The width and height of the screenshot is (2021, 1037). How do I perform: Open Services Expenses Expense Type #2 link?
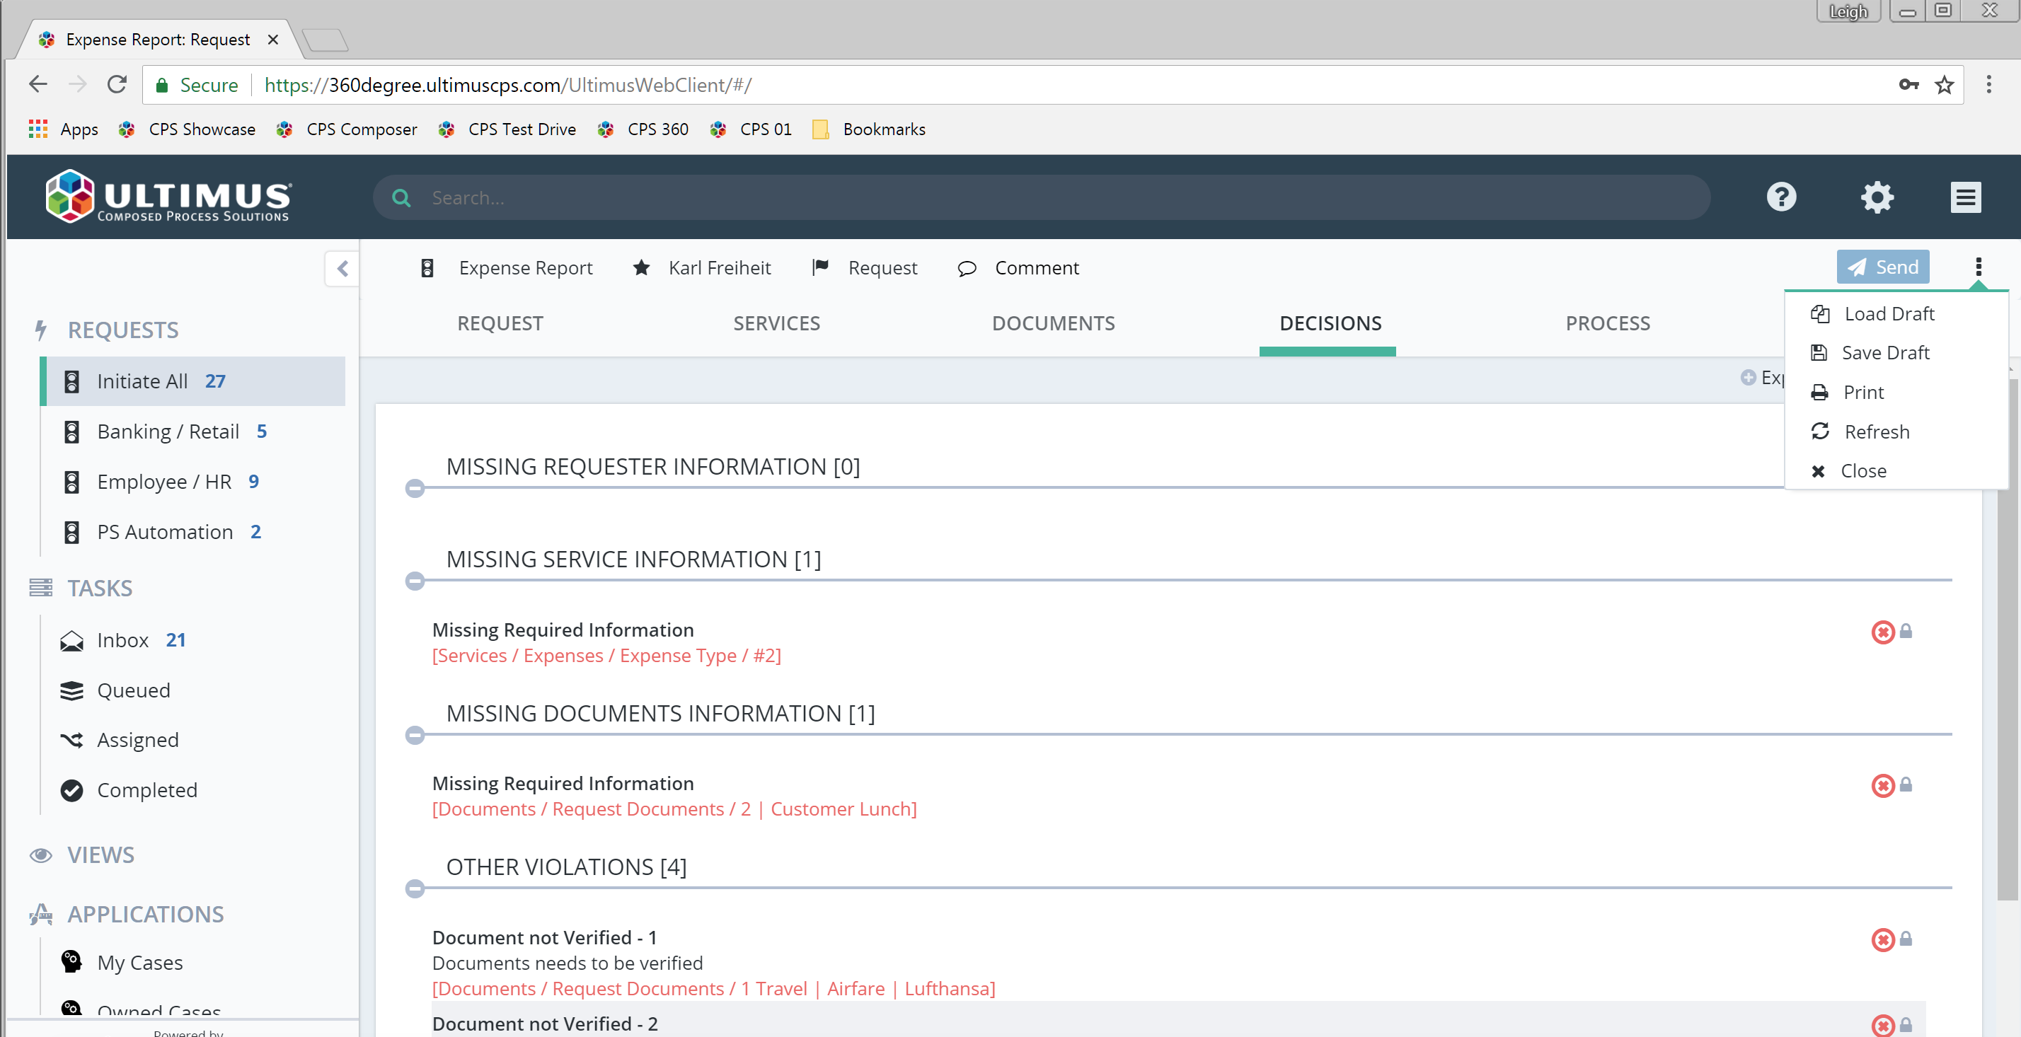(x=606, y=656)
